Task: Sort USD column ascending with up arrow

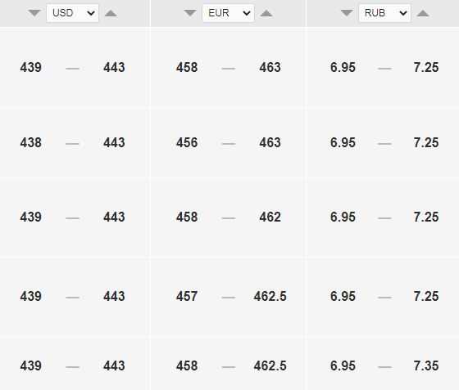Action: 111,13
